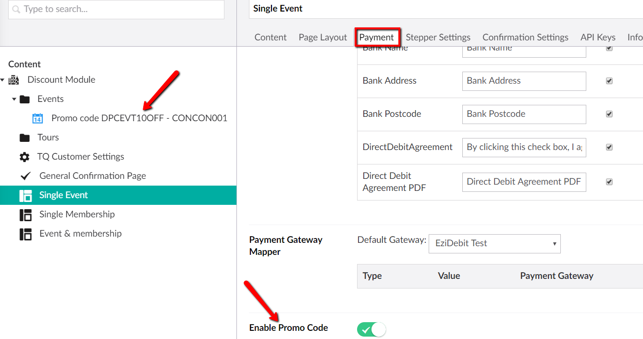Open the Confirmation Settings tab
Screen dimensions: 643x339
(525, 37)
